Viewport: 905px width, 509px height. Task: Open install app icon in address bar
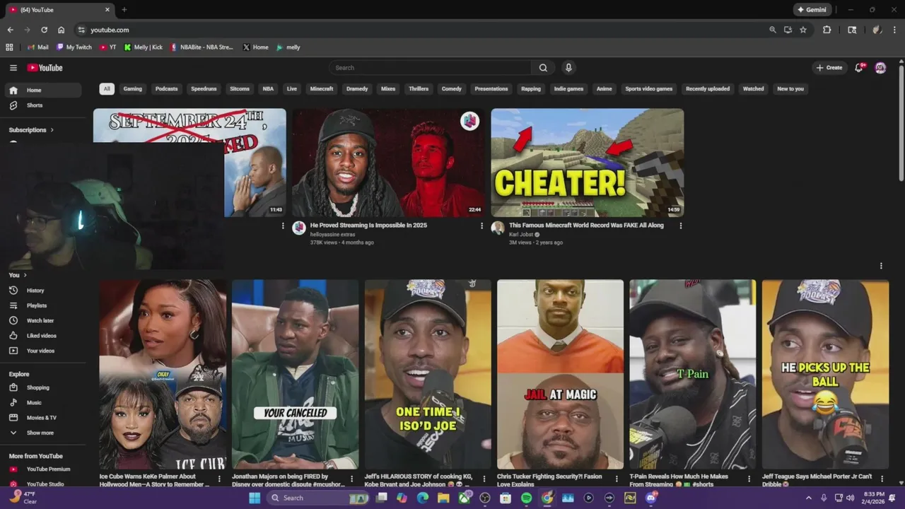788,30
